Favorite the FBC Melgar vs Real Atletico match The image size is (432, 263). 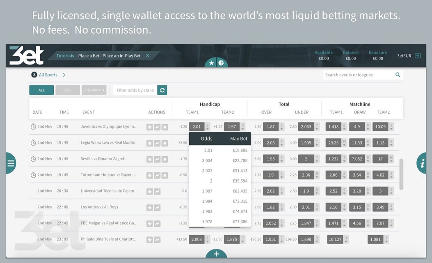point(150,224)
